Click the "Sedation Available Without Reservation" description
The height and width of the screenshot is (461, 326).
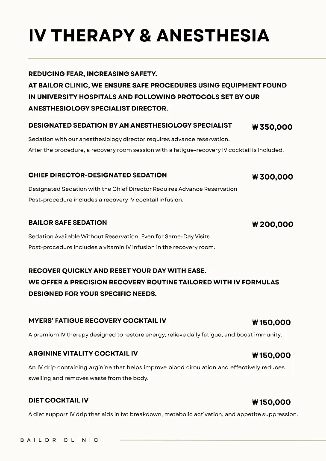tap(119, 236)
